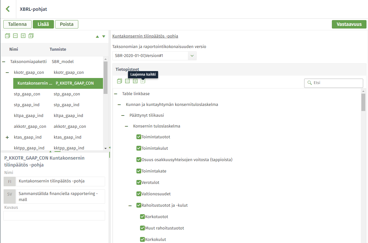Uncheck the Toimintakulut checkbox

(x=139, y=148)
